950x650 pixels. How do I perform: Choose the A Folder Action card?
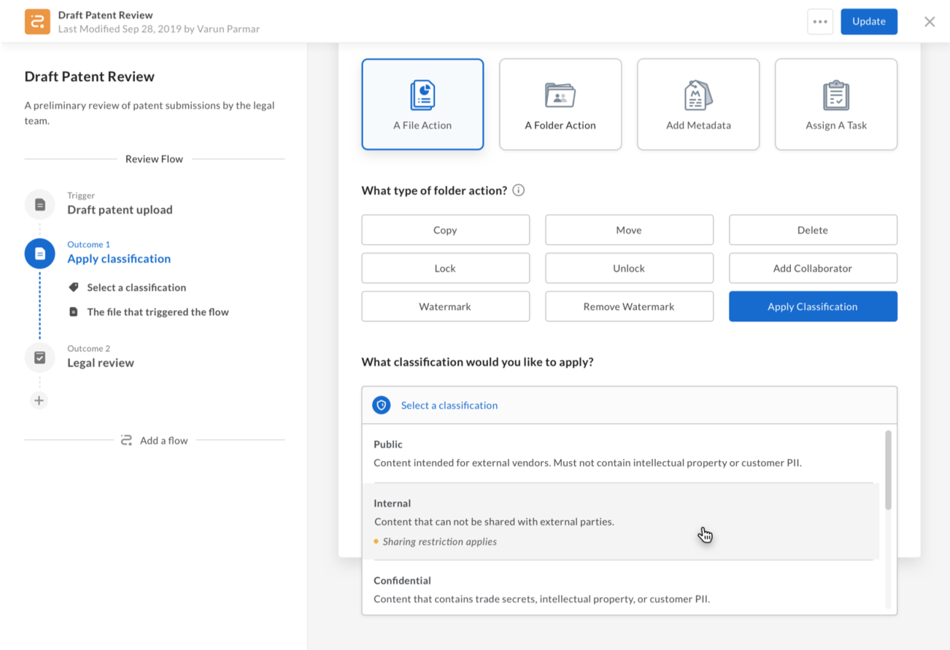click(560, 104)
